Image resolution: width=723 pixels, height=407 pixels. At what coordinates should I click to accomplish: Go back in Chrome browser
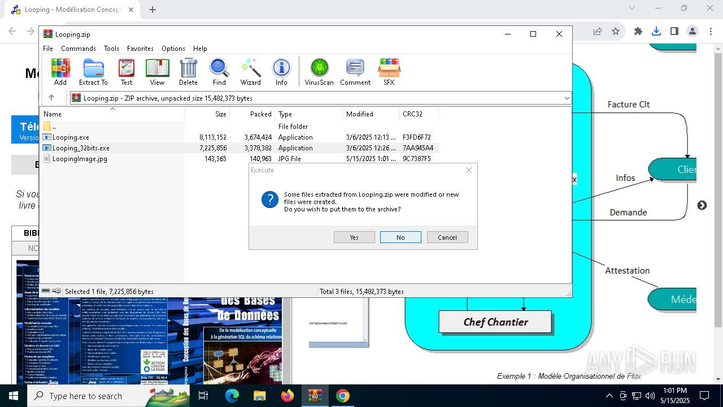coord(12,31)
